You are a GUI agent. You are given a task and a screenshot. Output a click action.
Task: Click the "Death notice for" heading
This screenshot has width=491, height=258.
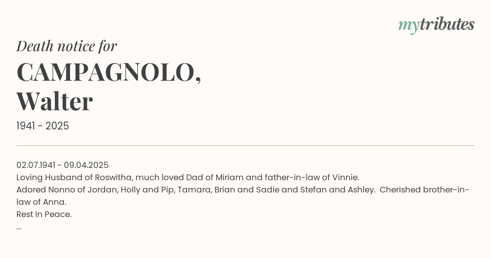coord(67,46)
